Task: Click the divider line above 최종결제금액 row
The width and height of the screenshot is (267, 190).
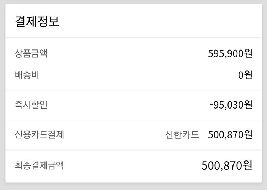Action: pos(133,150)
